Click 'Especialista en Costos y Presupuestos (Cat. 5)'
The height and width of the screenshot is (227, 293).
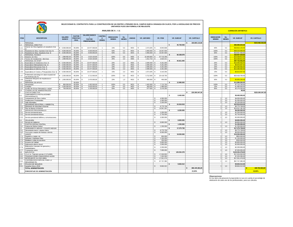coord(41,72)
